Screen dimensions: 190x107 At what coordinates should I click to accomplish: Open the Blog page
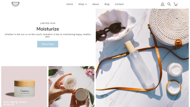click(x=107, y=4)
